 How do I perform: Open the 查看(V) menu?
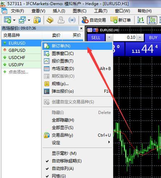(x=38, y=11)
